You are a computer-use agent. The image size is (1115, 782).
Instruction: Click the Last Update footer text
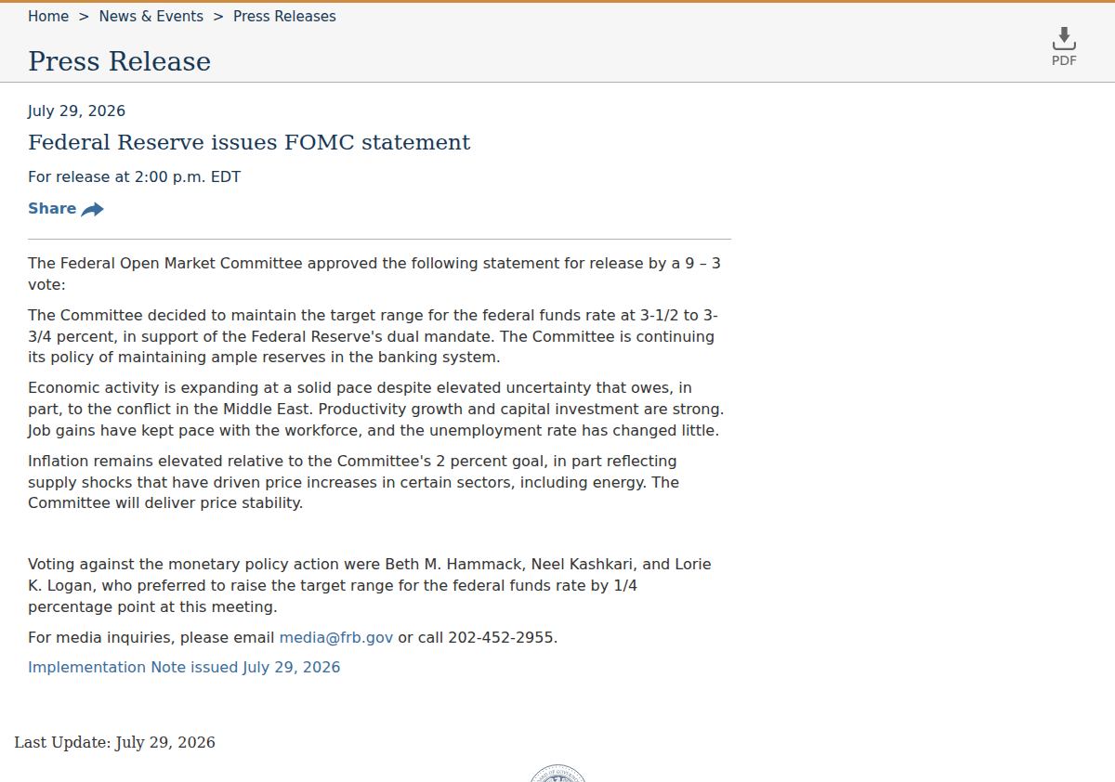(x=114, y=742)
